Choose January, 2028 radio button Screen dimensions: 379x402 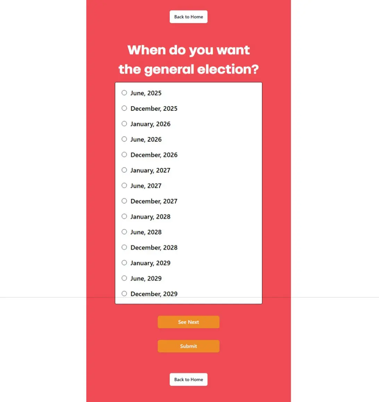(x=124, y=216)
